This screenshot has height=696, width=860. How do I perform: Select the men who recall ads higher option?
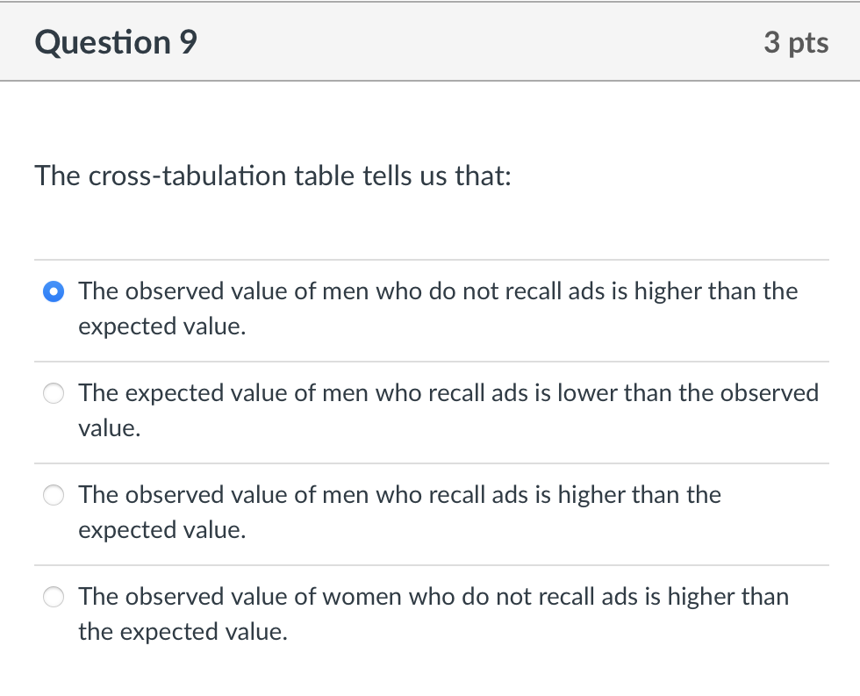click(x=54, y=495)
